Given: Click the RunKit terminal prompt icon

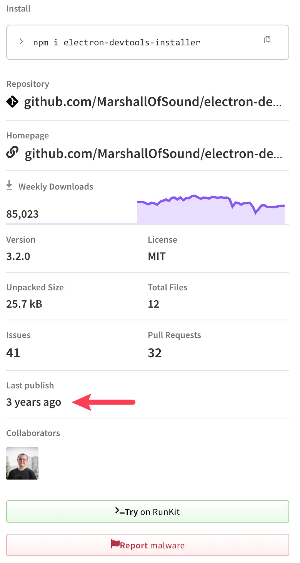Looking at the screenshot, I should [x=119, y=511].
